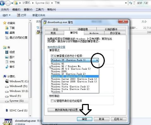The image size is (151, 125).
Task: Expand the 组织 toolbar dropdown
Action: [x=7, y=15]
